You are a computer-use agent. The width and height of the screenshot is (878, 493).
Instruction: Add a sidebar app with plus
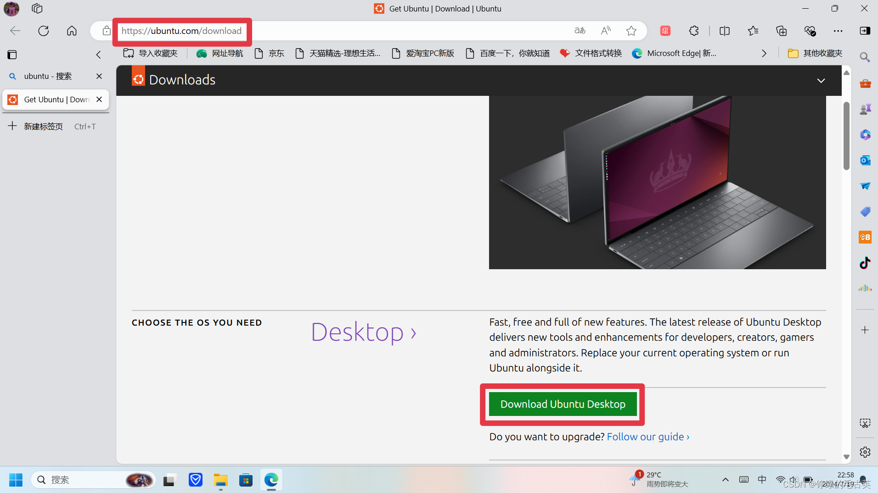click(865, 330)
